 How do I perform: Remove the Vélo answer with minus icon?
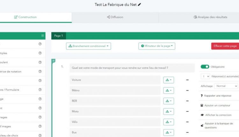187,122
